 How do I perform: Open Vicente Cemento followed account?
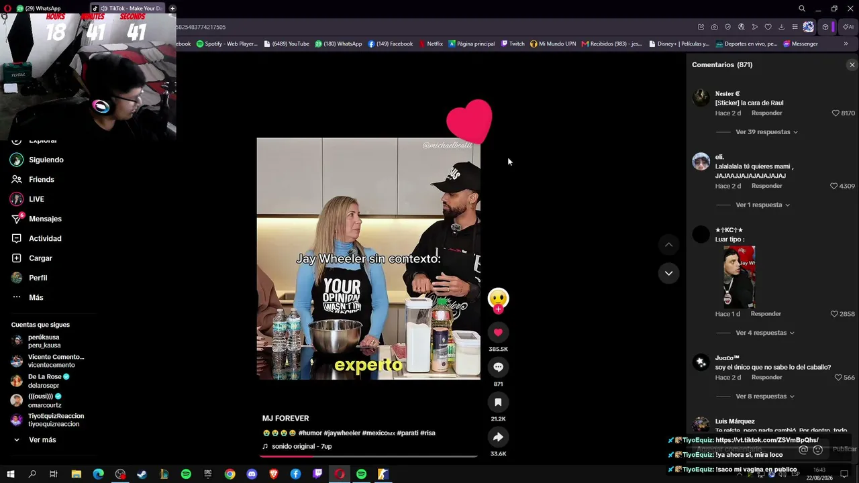click(47, 361)
